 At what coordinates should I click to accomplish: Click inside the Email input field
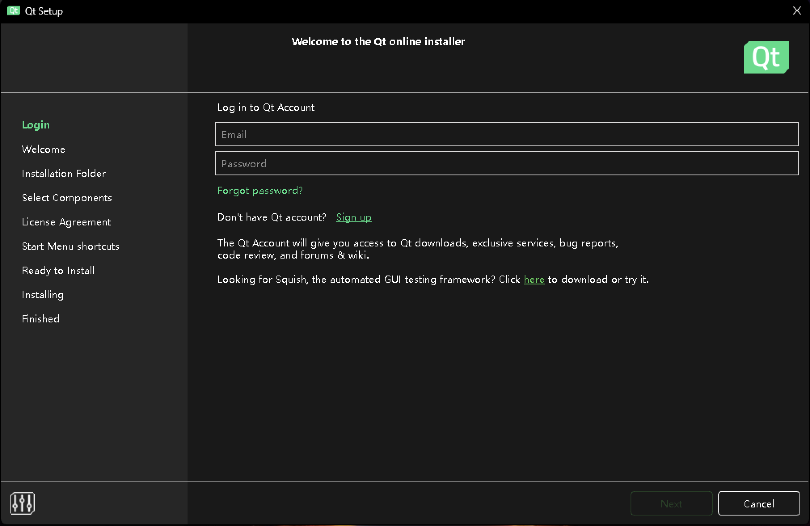507,134
